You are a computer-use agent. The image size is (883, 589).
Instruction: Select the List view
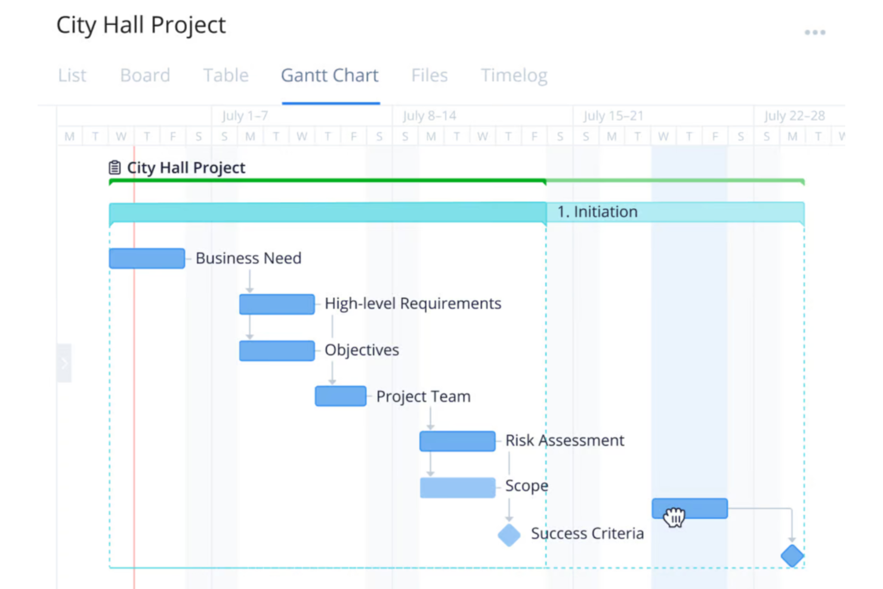(x=72, y=76)
